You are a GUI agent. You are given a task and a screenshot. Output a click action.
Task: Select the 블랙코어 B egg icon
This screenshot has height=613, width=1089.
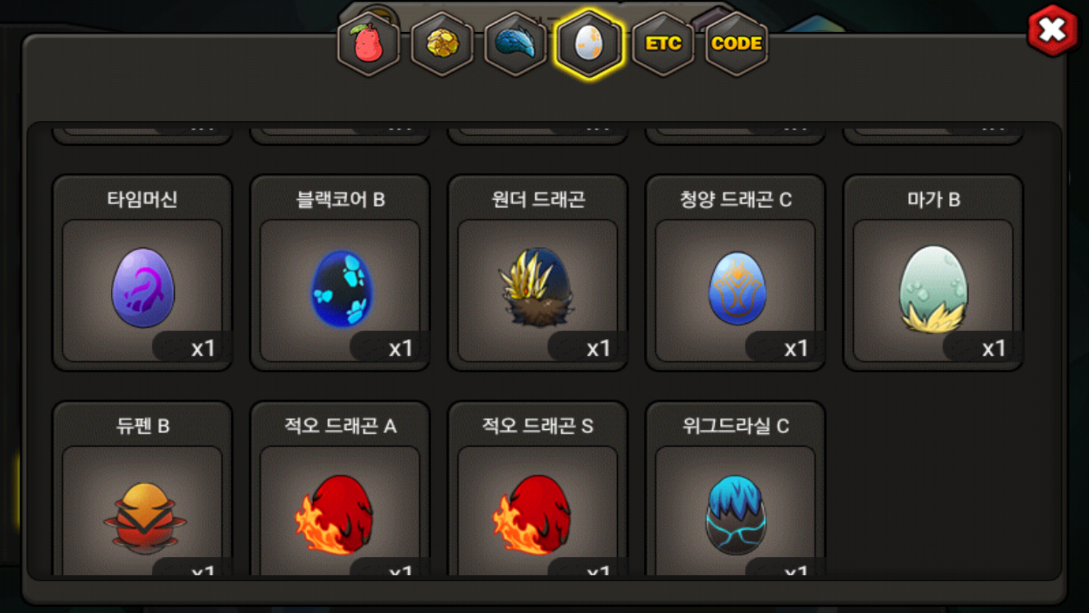(342, 288)
